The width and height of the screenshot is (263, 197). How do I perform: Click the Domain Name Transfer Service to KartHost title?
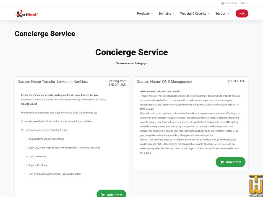pos(53,82)
